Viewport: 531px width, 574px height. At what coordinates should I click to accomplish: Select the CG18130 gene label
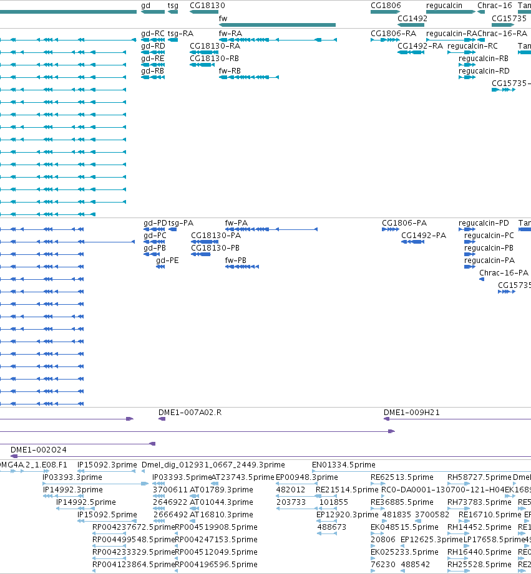pos(207,6)
